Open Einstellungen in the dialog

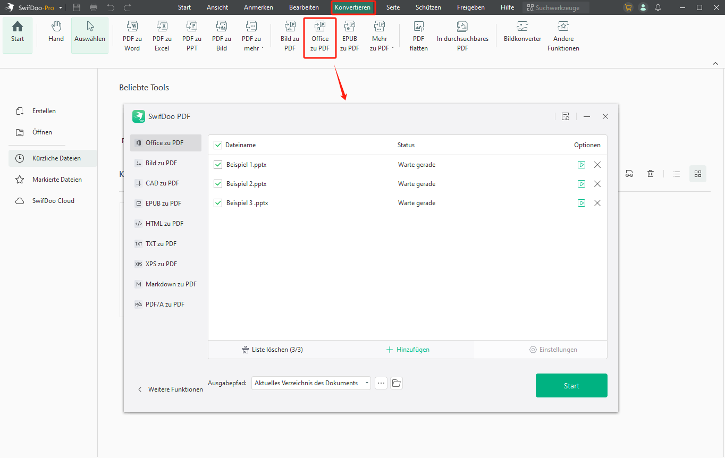click(x=553, y=350)
